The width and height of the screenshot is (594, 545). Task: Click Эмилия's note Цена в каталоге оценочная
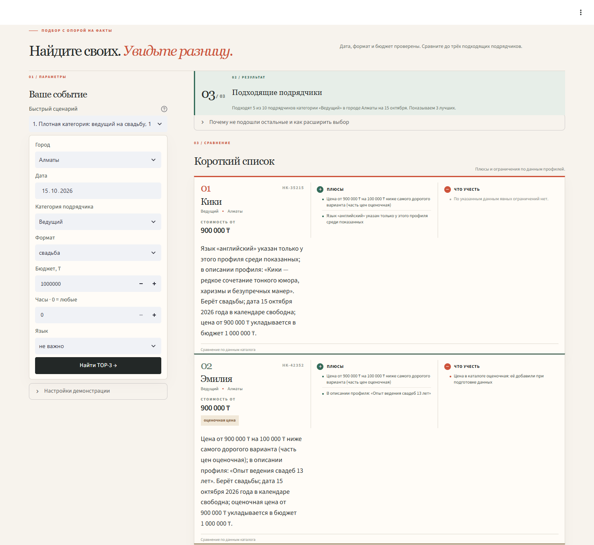pyautogui.click(x=499, y=379)
